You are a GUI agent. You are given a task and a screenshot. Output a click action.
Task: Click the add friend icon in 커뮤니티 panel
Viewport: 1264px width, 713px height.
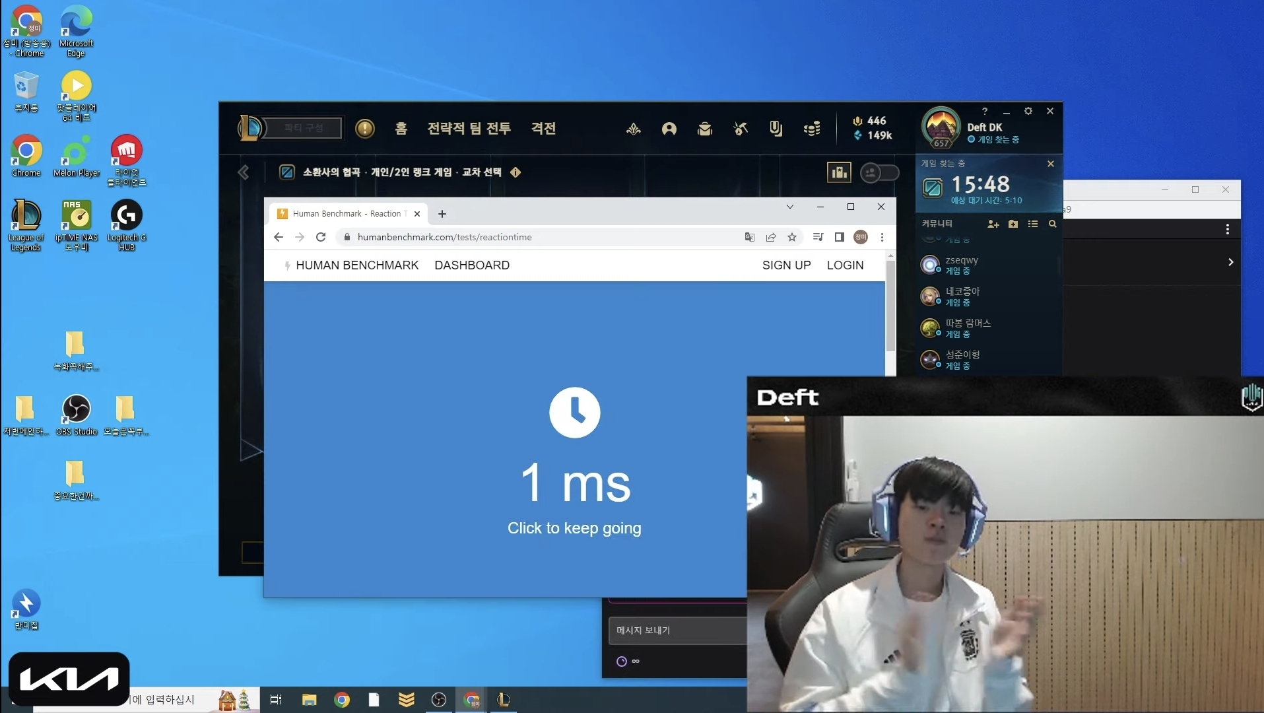(993, 224)
